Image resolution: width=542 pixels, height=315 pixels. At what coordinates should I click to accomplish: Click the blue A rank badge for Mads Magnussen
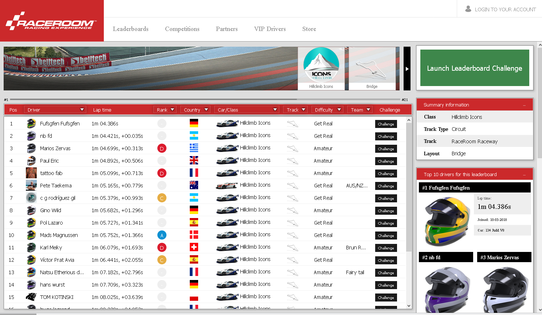tap(162, 235)
